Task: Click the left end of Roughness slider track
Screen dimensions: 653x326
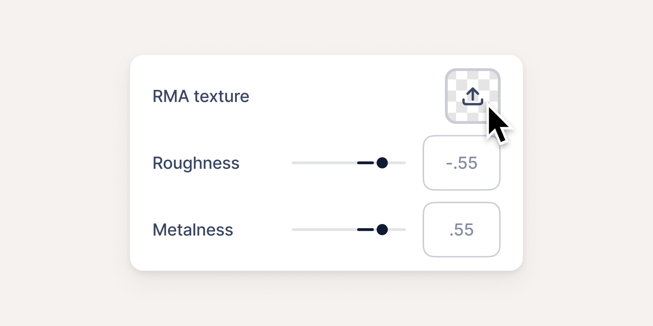Action: point(295,163)
